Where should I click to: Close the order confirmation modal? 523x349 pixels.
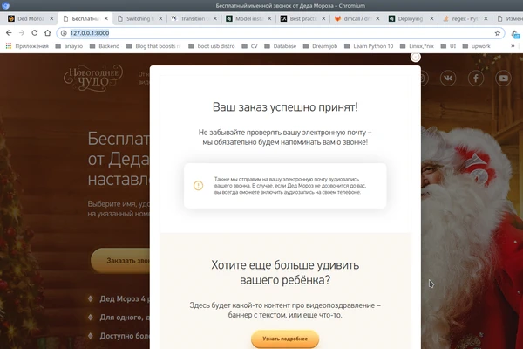(x=416, y=57)
